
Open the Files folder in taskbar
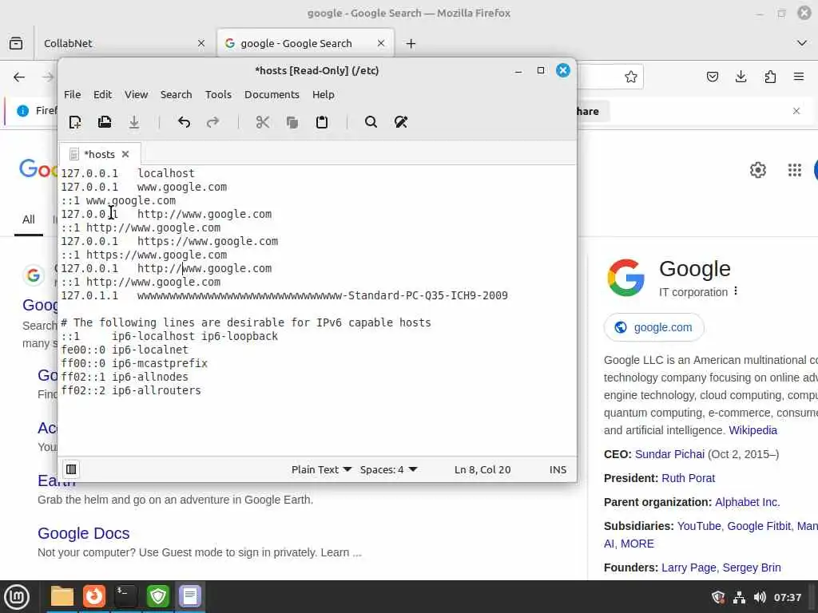62,596
